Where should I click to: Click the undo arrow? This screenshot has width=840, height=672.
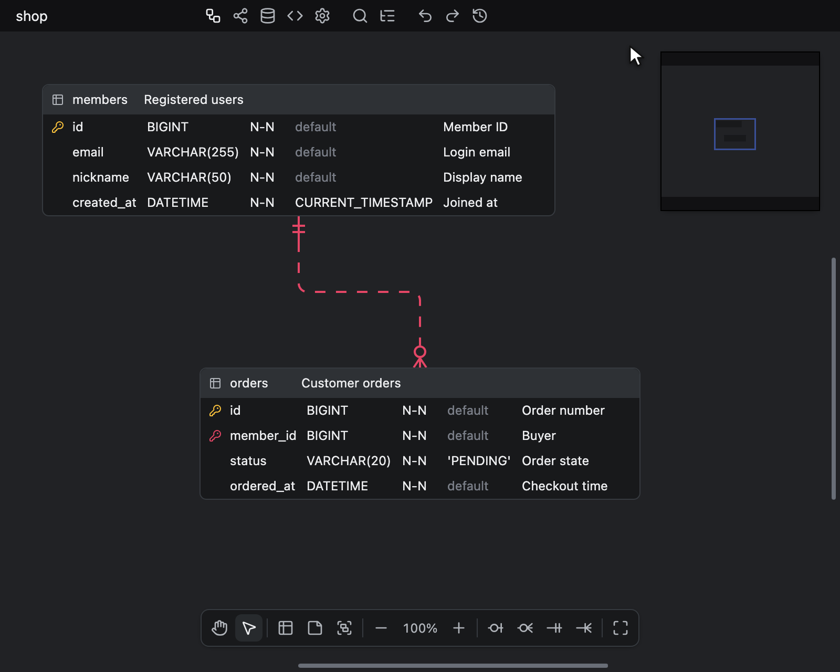coord(425,16)
